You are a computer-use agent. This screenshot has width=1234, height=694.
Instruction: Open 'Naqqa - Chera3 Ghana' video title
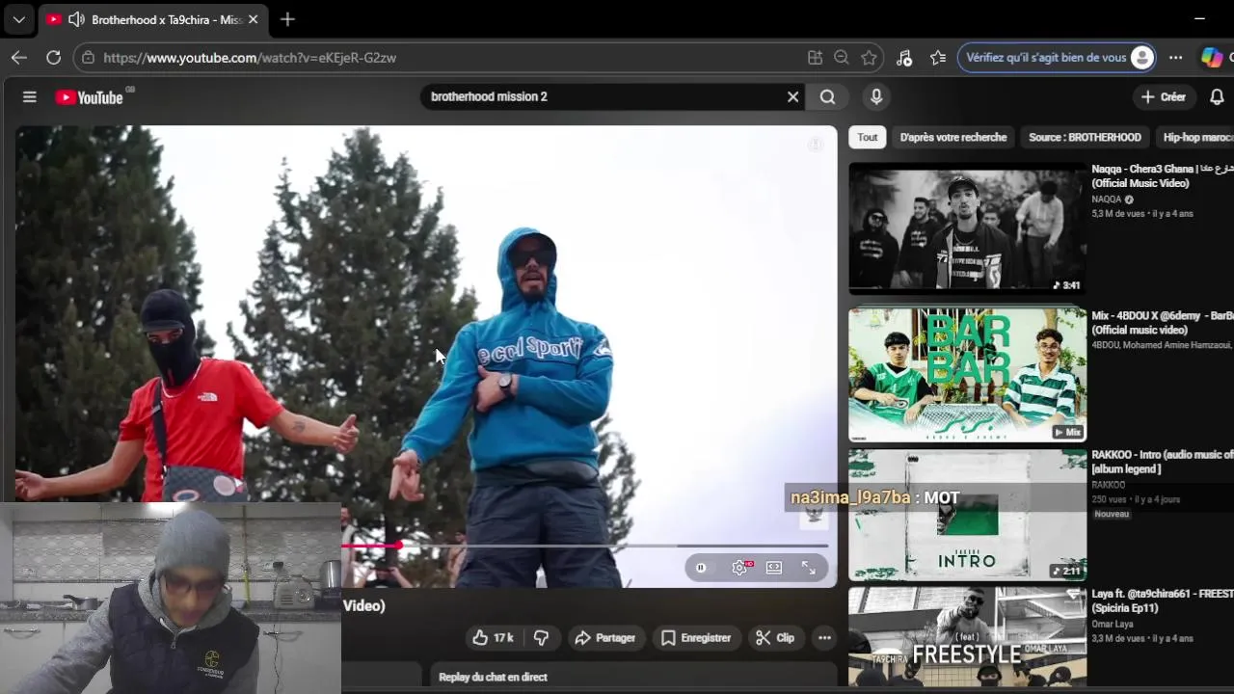tap(1162, 175)
